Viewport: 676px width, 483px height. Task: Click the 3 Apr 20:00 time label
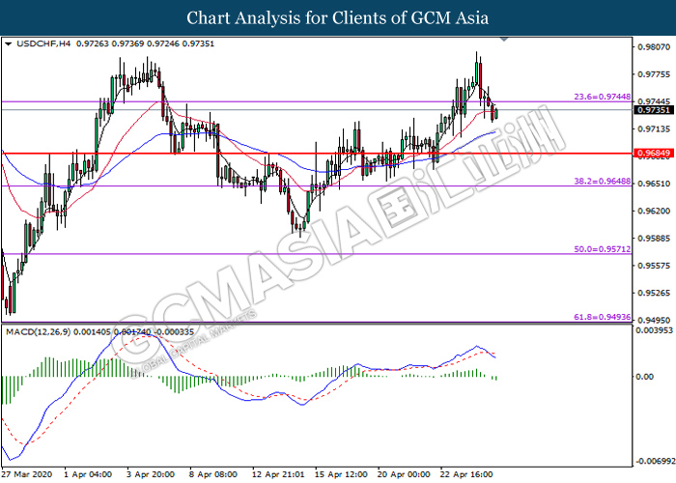pyautogui.click(x=151, y=474)
